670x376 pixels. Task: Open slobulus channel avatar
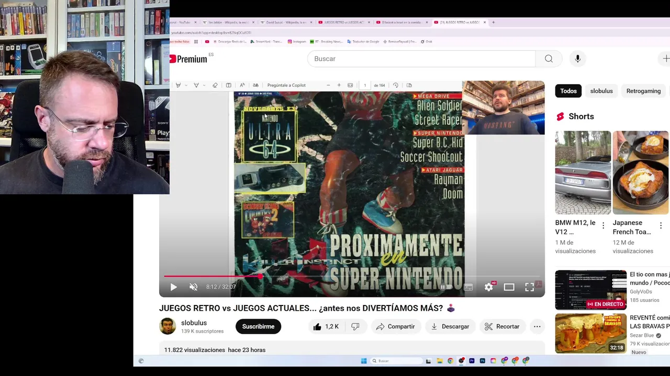(167, 326)
